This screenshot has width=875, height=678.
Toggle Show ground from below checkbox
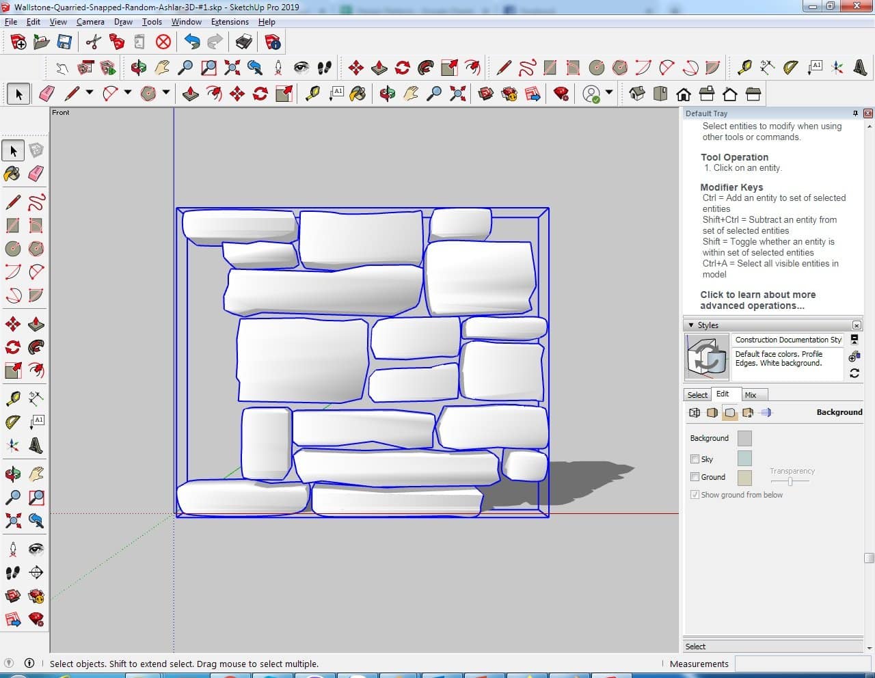pyautogui.click(x=695, y=495)
